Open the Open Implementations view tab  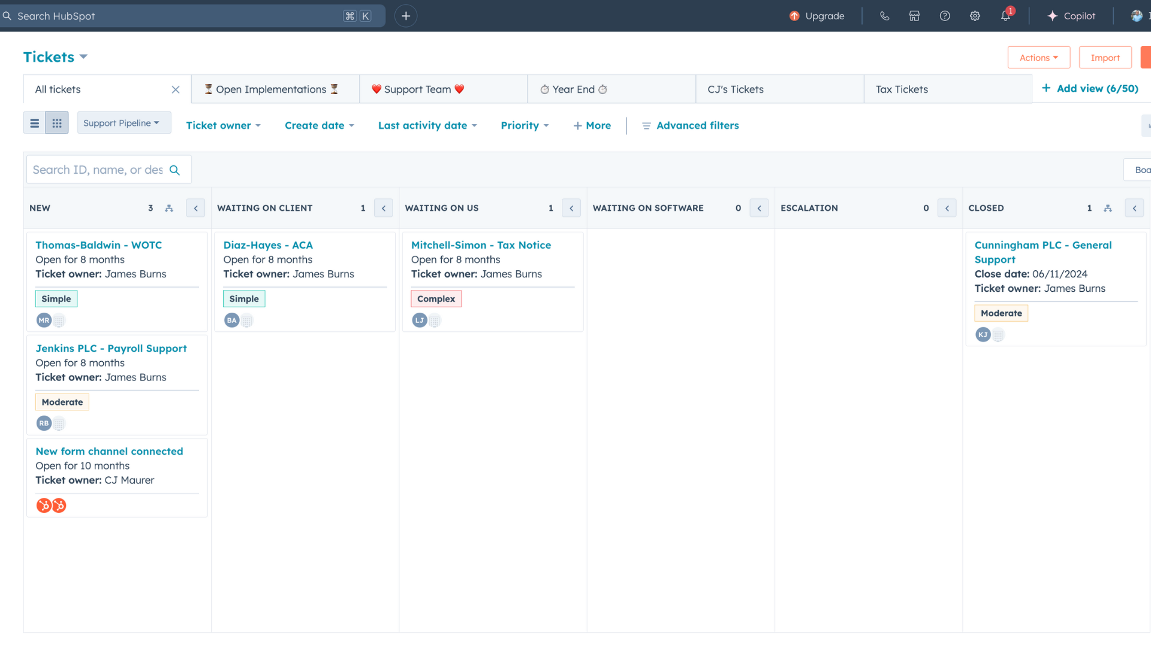click(272, 89)
